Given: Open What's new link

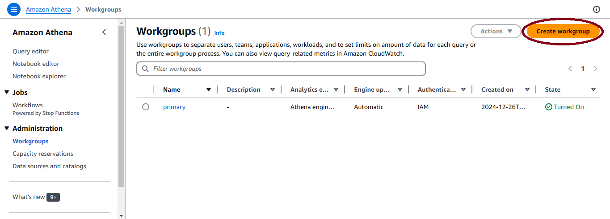Looking at the screenshot, I should 29,197.
